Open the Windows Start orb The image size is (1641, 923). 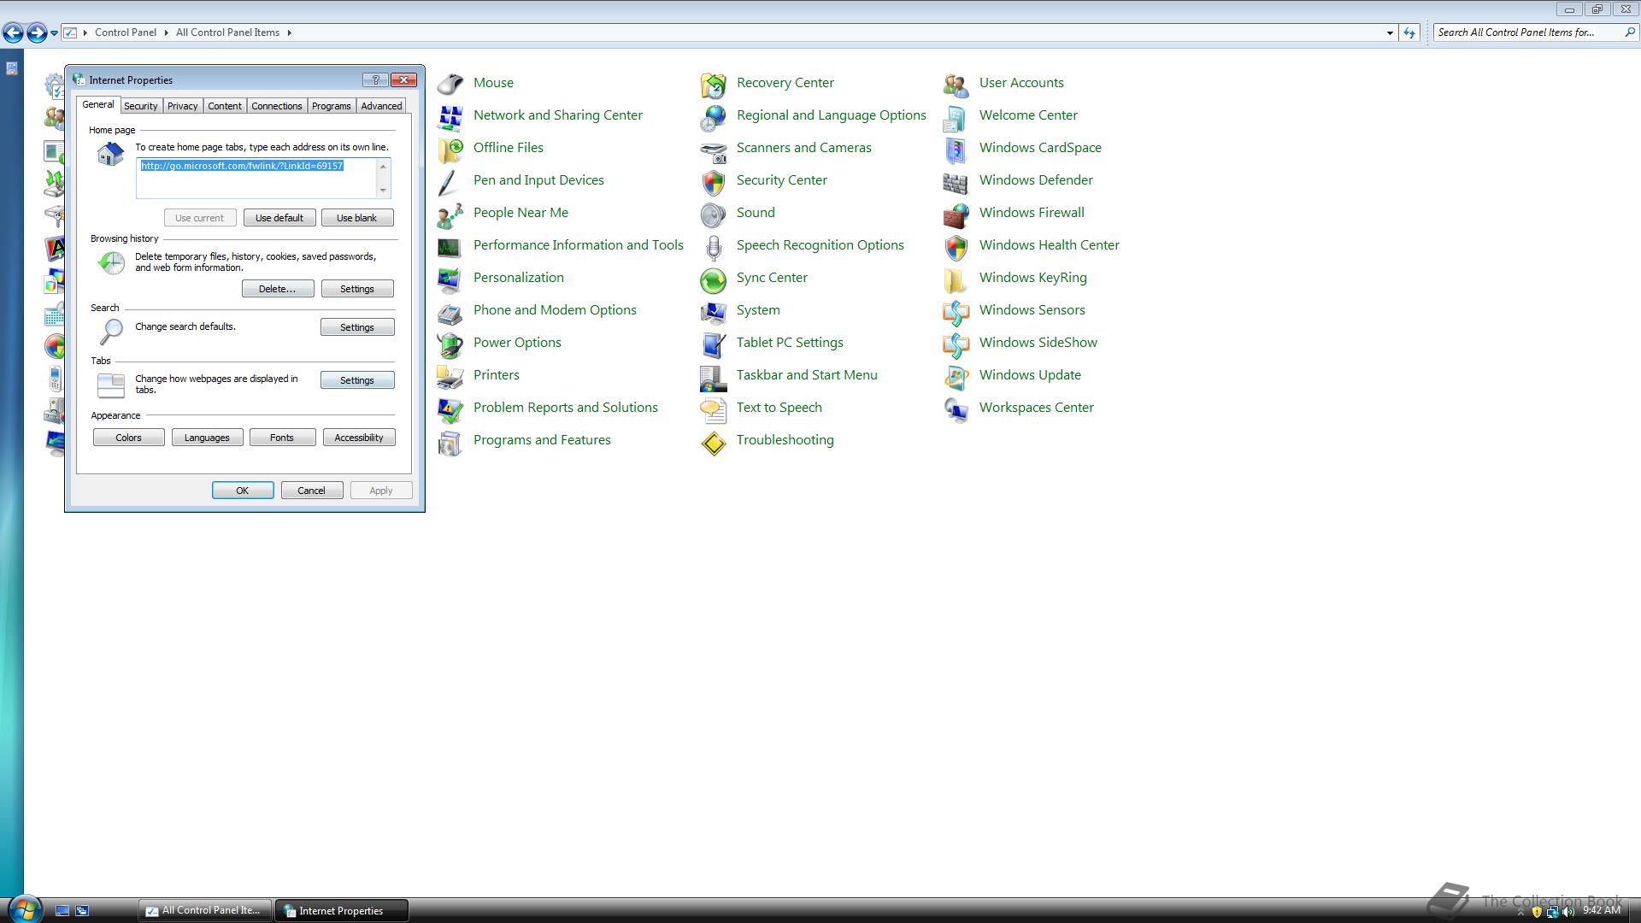point(23,909)
